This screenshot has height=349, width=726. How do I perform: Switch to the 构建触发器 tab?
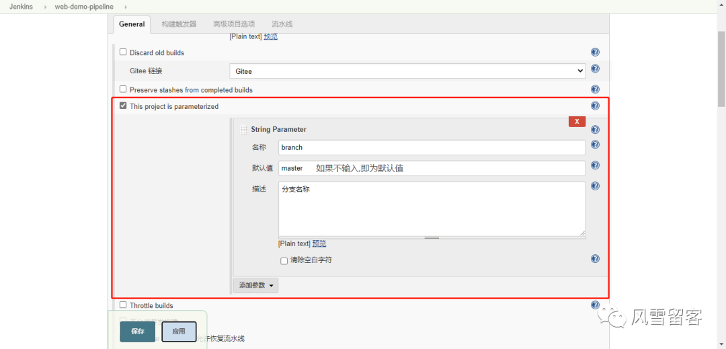tap(179, 24)
